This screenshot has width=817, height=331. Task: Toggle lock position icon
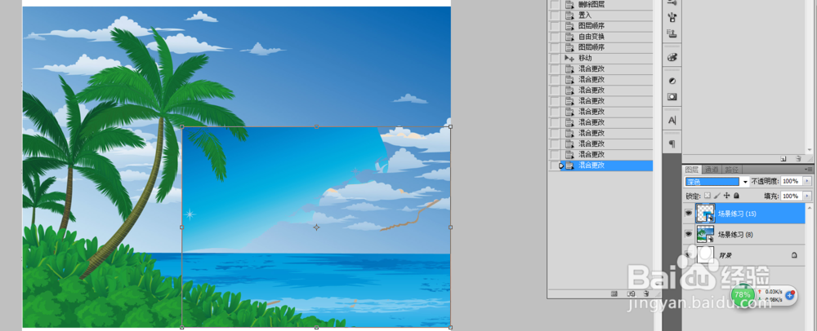(x=727, y=196)
